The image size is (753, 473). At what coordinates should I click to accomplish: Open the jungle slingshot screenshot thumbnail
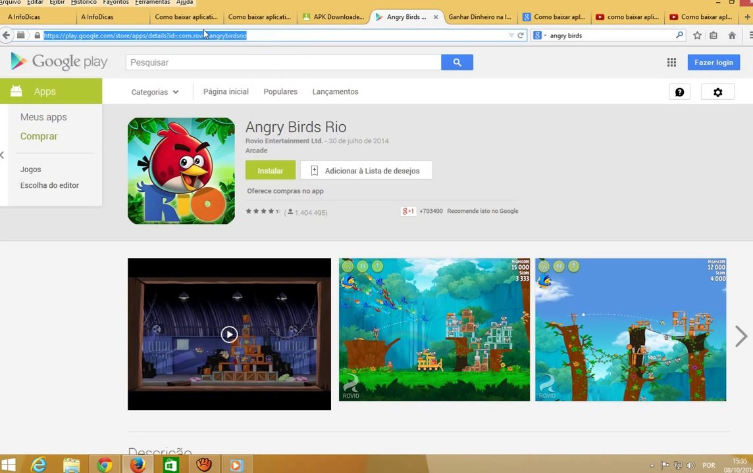point(434,330)
